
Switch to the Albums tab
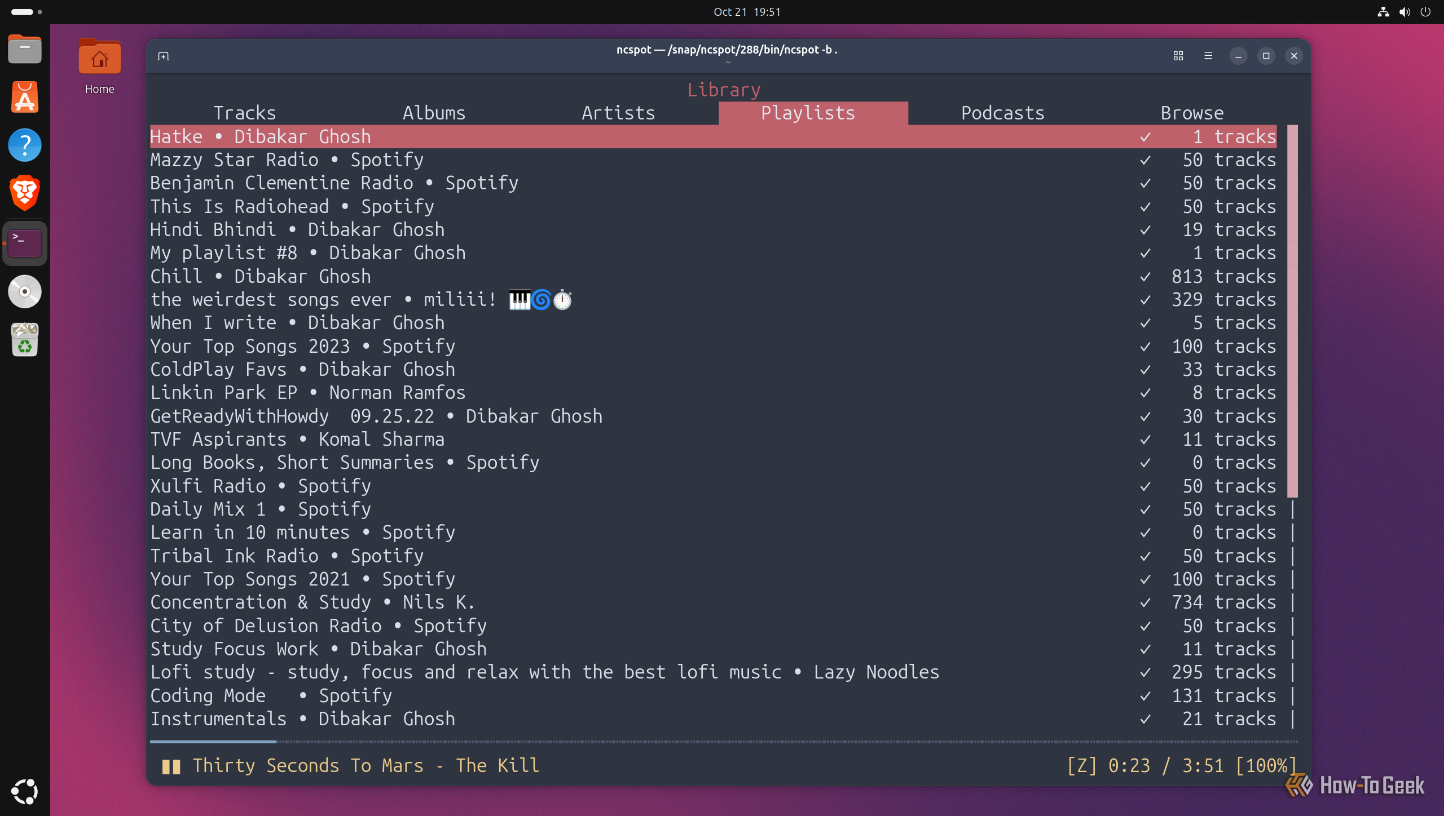coord(434,113)
